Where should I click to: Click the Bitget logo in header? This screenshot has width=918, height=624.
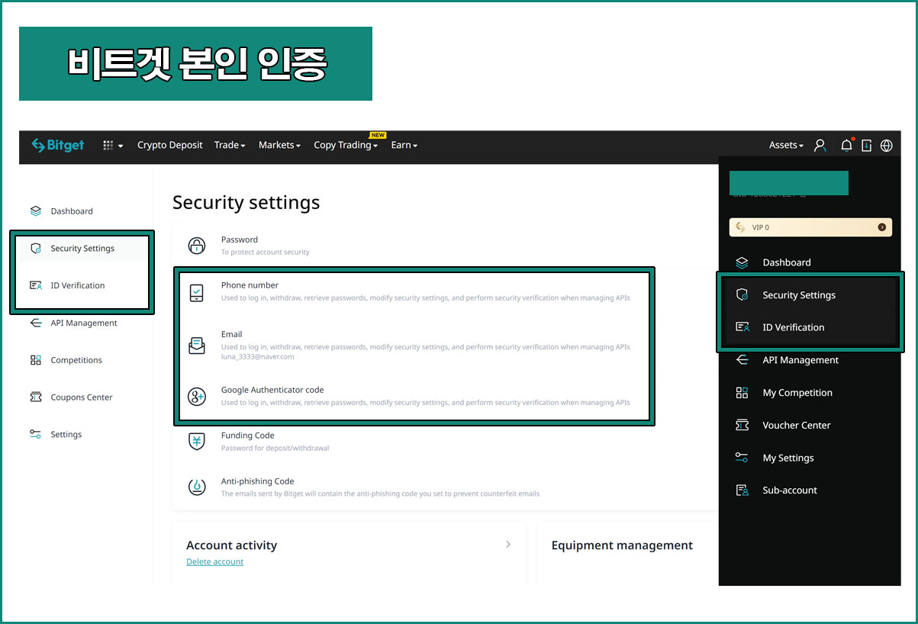[x=58, y=145]
